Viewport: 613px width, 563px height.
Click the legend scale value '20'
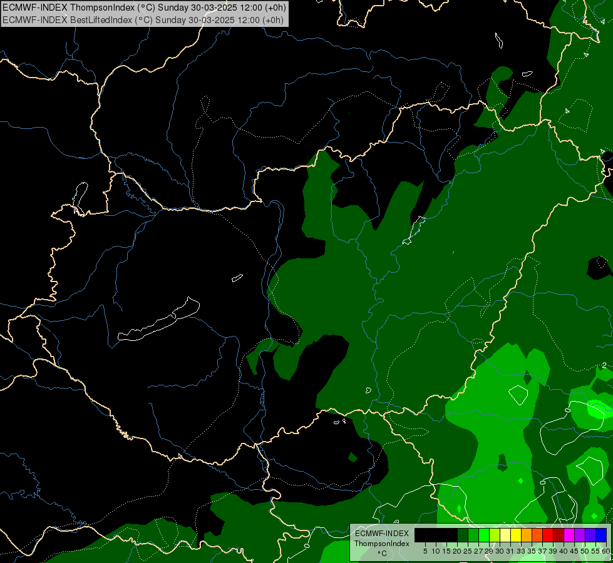point(457,551)
